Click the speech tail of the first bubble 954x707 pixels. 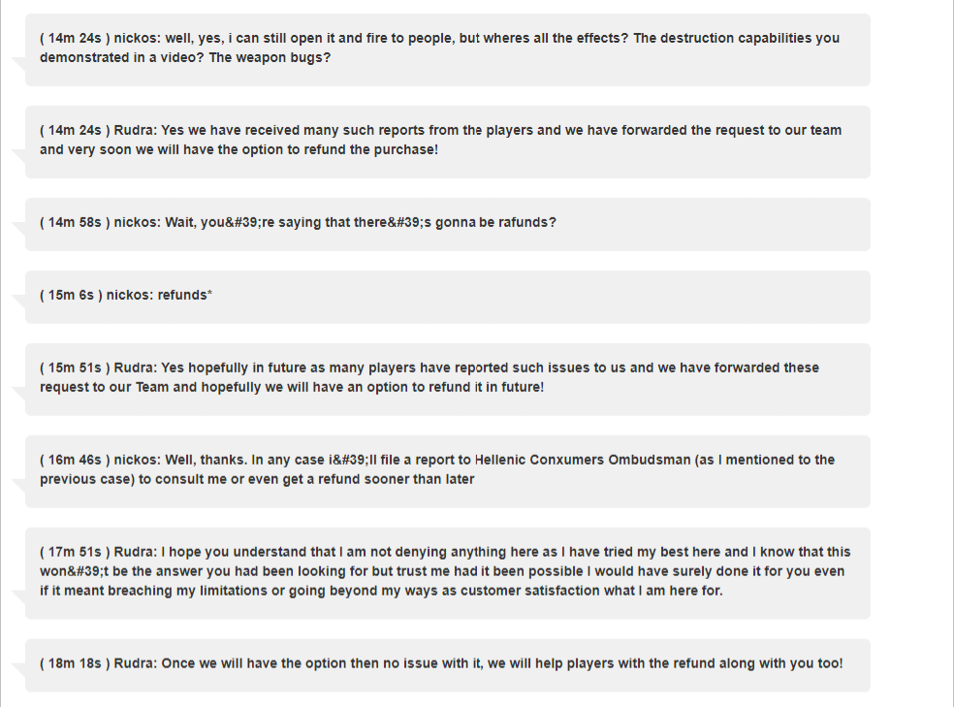pos(18,63)
